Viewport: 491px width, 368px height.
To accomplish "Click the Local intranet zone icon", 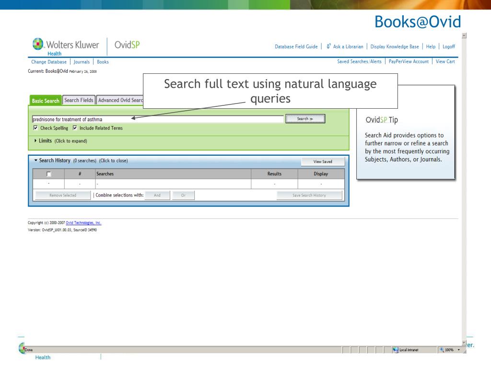I will click(396, 350).
